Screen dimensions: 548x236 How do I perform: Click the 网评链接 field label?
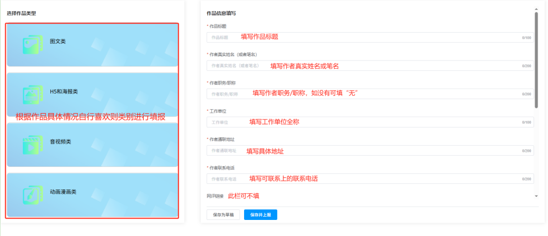[x=214, y=196]
